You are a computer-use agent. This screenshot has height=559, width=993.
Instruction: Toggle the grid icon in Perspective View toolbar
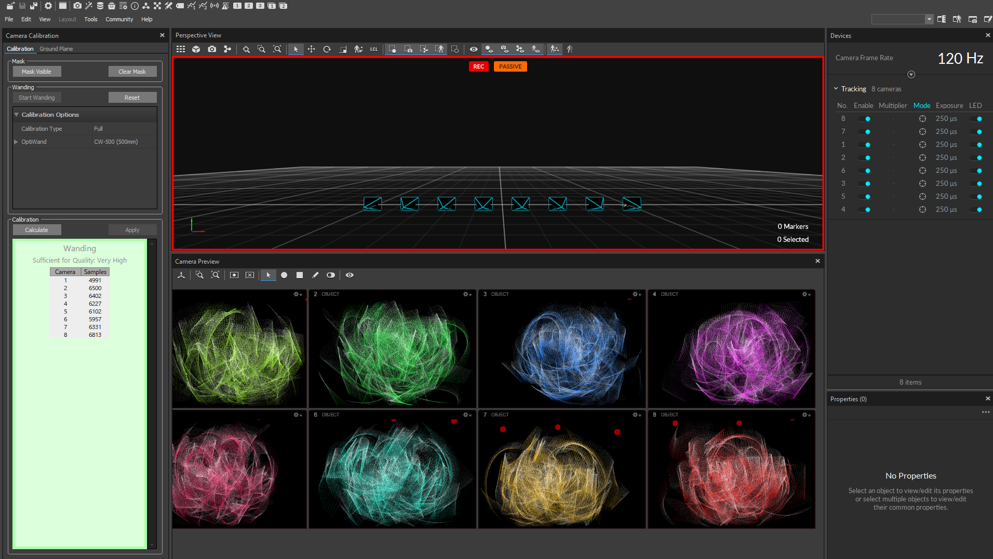(x=181, y=49)
